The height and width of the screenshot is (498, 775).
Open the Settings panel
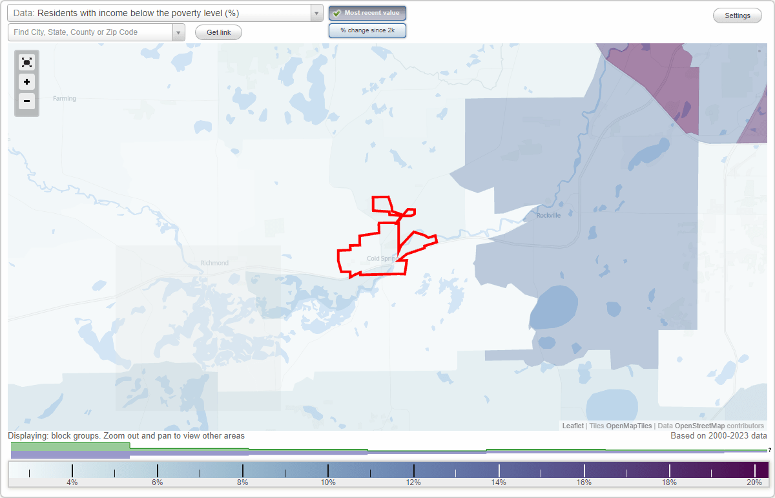[x=737, y=15]
